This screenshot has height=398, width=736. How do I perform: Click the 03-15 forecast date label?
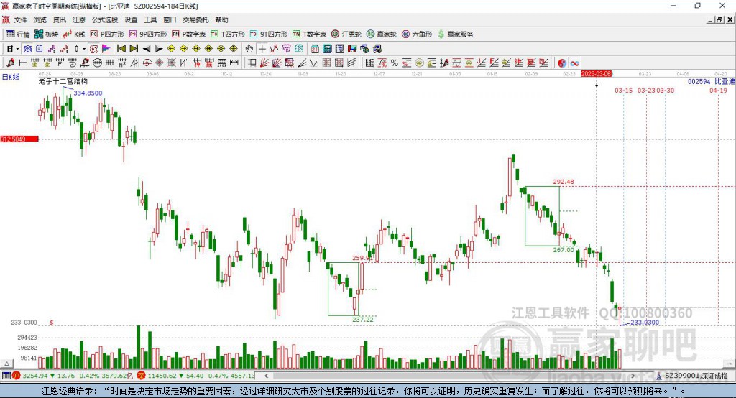(623, 90)
